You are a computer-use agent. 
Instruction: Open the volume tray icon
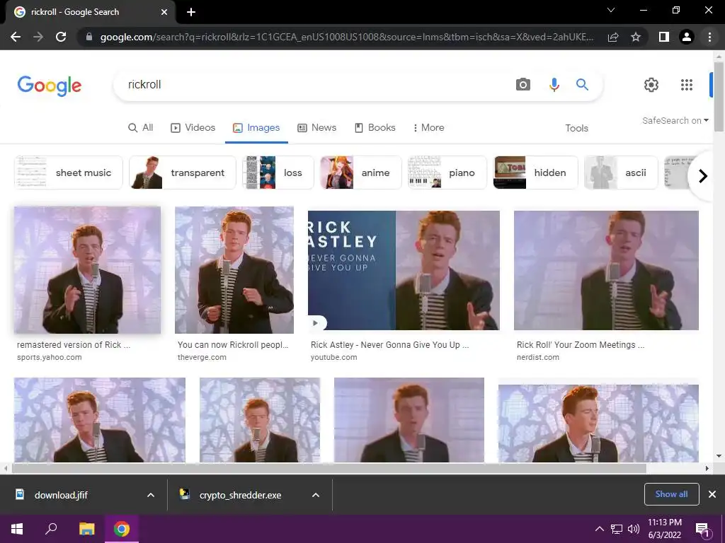[634, 529]
